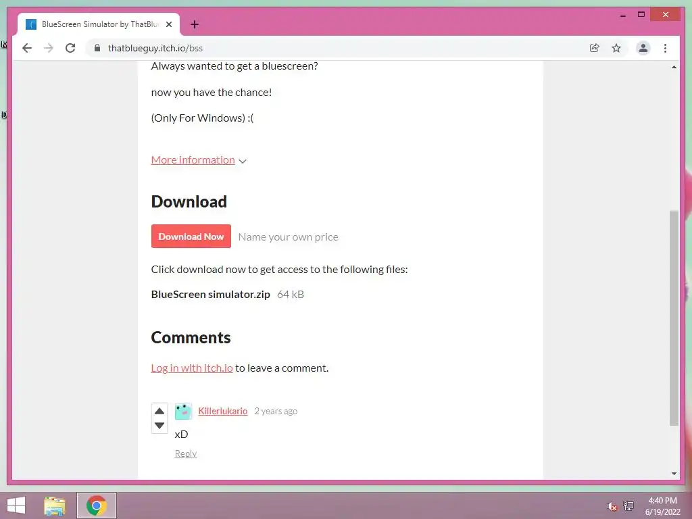This screenshot has height=519, width=692.
Task: Click the network tray icon
Action: tap(628, 505)
